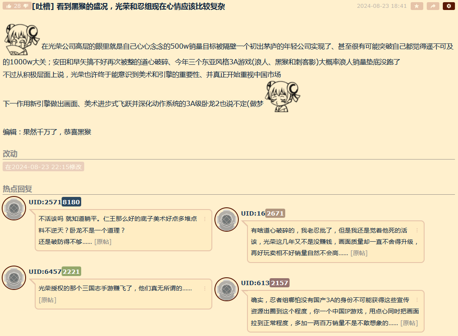Open three-dot menu on 有啥道心破碎的 reply
The image size is (458, 336).
point(417,230)
